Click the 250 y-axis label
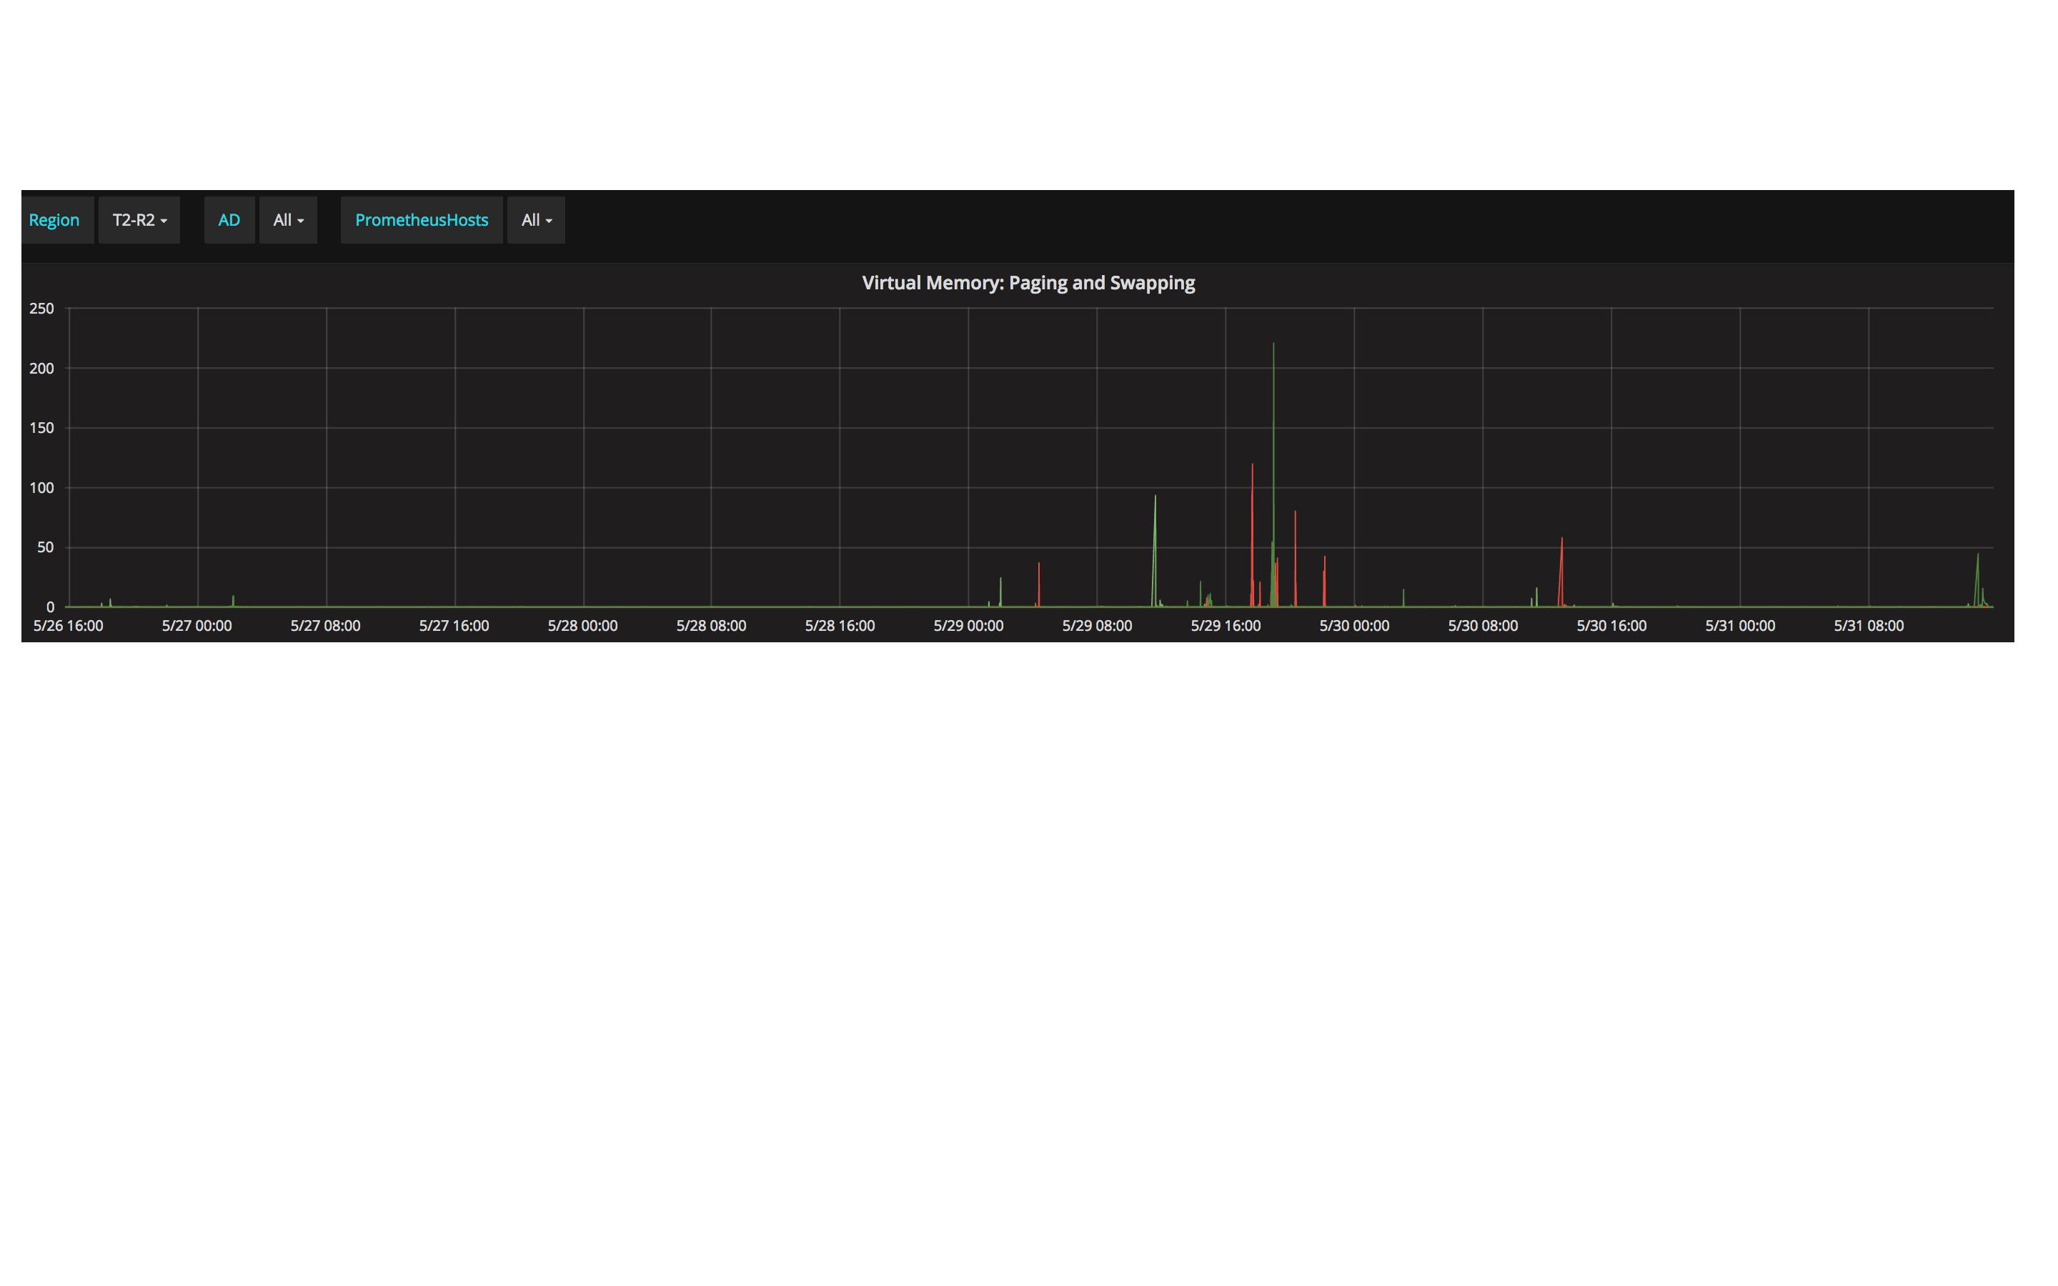Viewport: 2058px width, 1286px height. coord(41,309)
